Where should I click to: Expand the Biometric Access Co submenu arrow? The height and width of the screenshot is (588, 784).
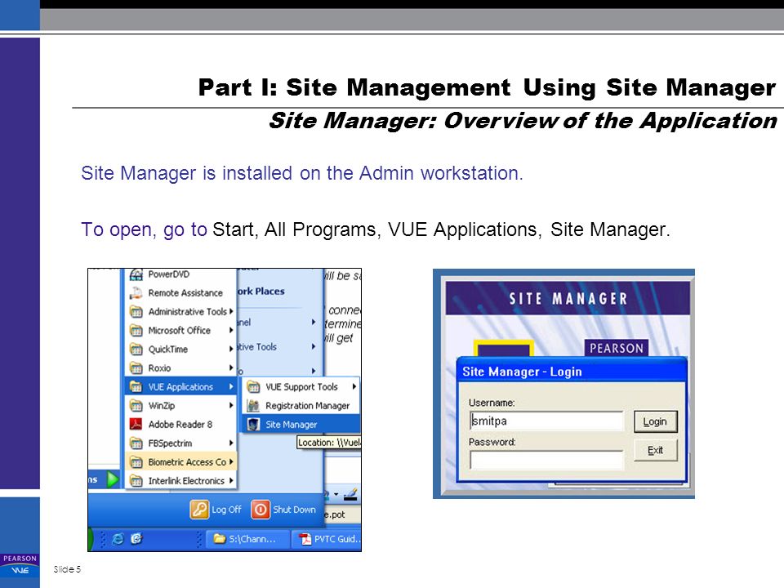(x=231, y=461)
